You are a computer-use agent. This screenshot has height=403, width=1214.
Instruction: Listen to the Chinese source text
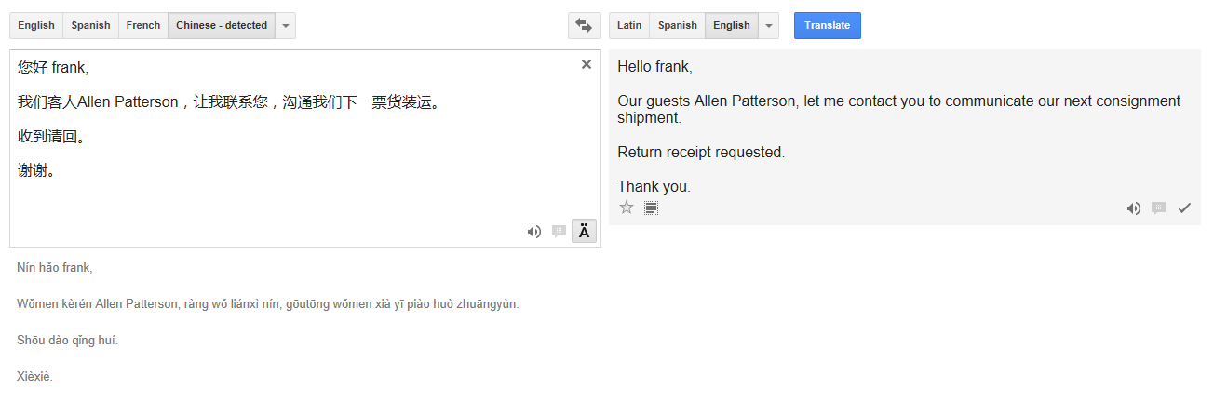[533, 232]
